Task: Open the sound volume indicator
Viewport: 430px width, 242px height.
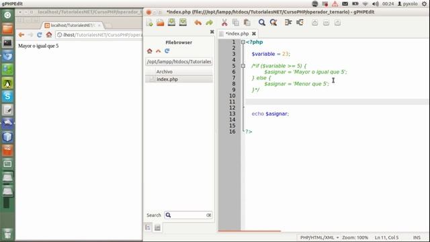Action: pos(375,4)
